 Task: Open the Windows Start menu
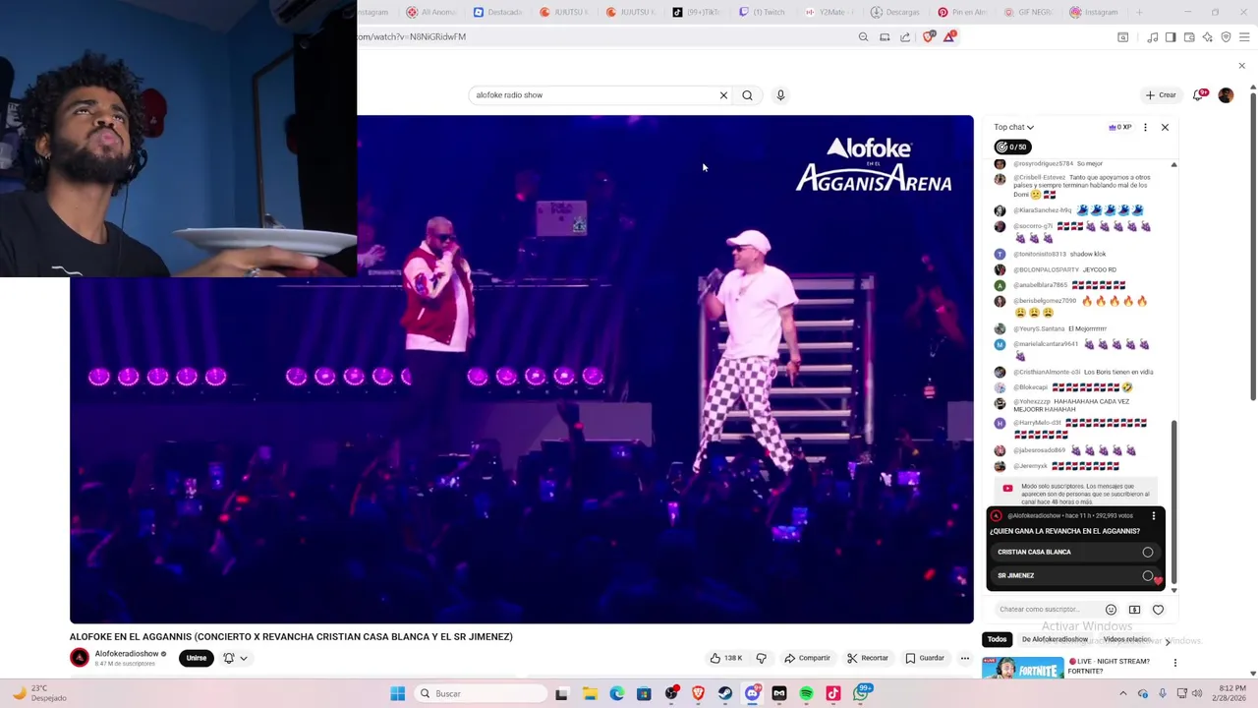(x=397, y=693)
